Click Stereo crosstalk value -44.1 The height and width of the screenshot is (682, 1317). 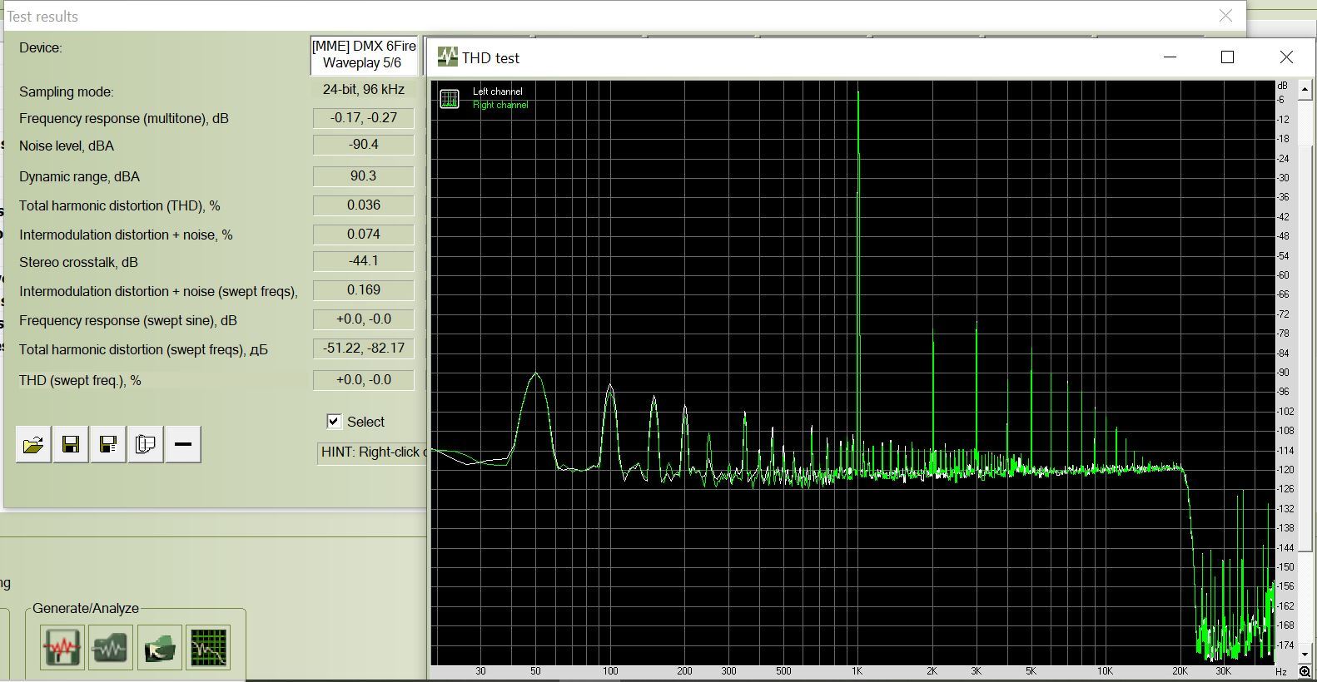click(x=364, y=261)
